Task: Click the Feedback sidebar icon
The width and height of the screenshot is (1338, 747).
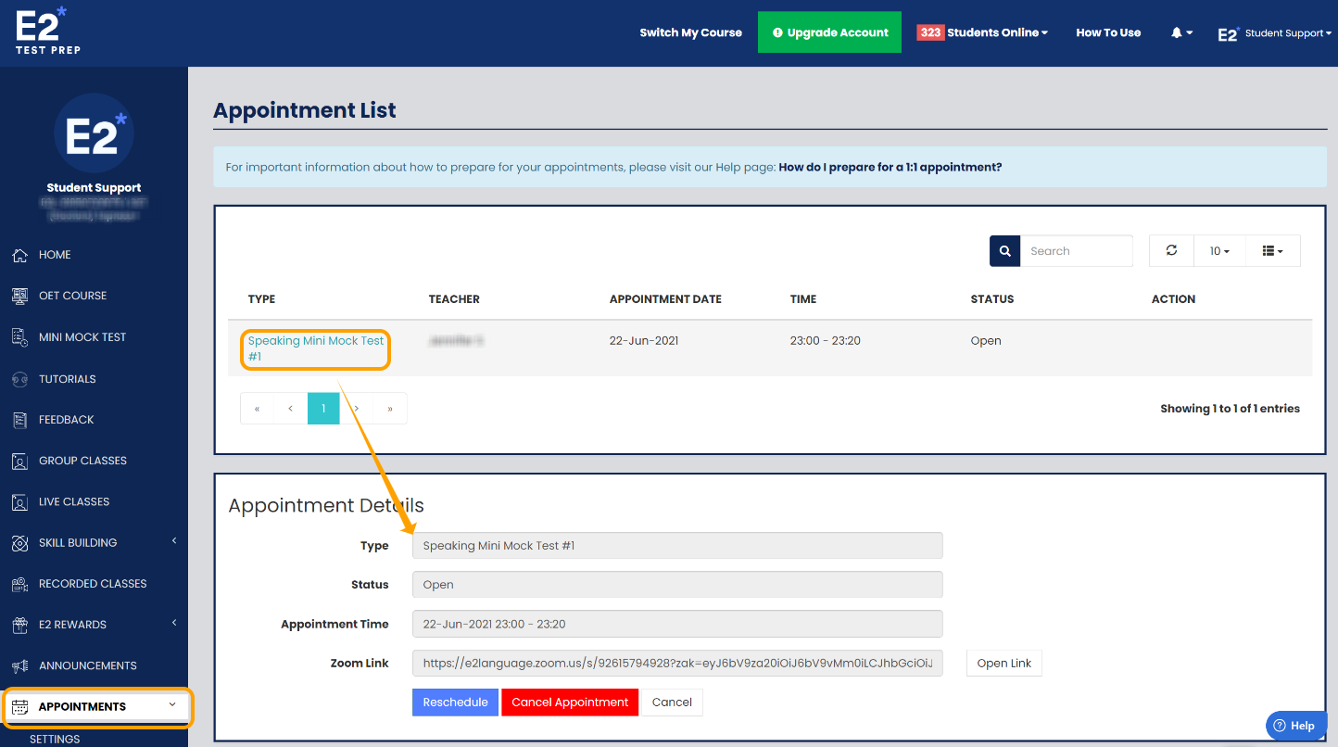Action: (19, 419)
